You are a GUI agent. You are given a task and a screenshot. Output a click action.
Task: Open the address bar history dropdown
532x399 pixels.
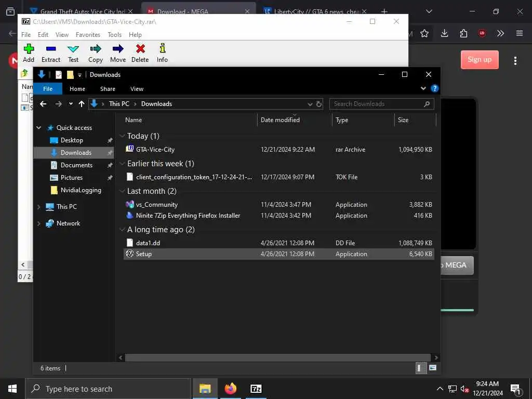click(x=310, y=104)
